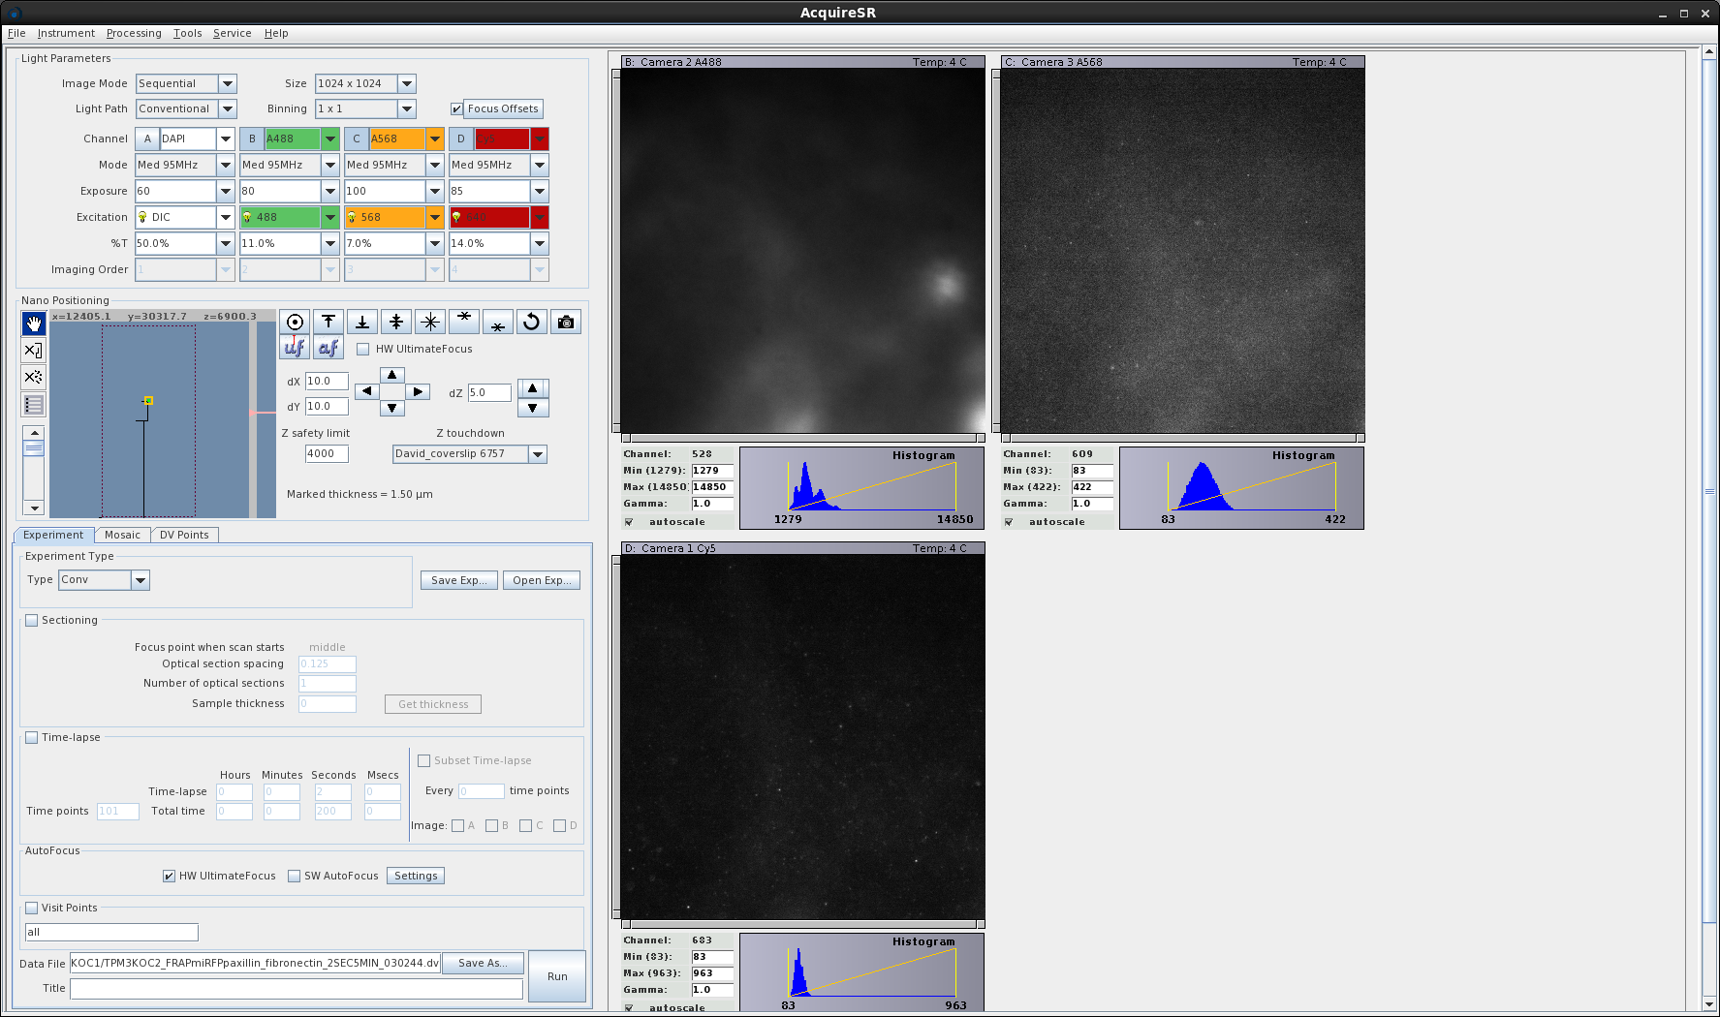
Task: Open the experiment Type Conv dropdown
Action: 141,580
